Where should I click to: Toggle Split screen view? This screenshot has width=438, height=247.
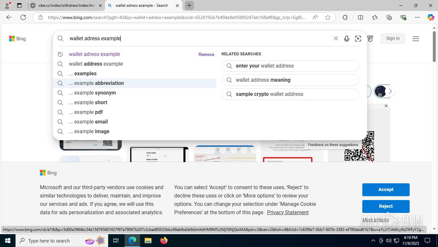360,17
